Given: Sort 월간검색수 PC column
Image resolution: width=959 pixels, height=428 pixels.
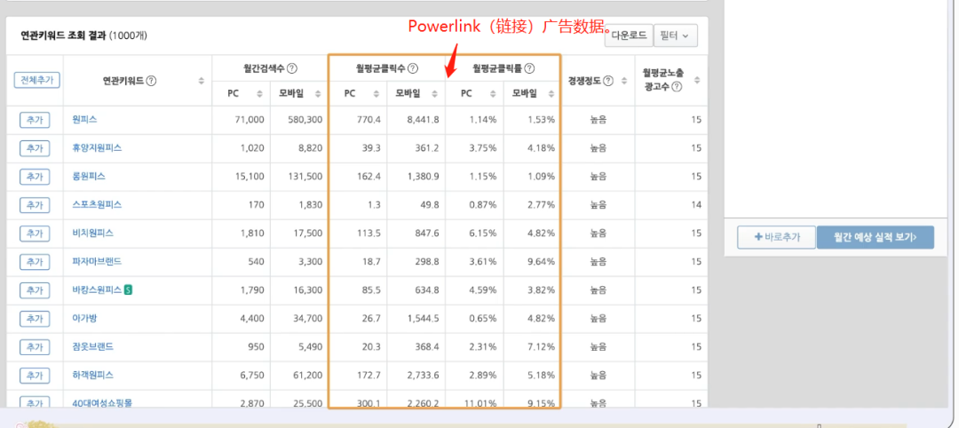Looking at the screenshot, I should (259, 93).
